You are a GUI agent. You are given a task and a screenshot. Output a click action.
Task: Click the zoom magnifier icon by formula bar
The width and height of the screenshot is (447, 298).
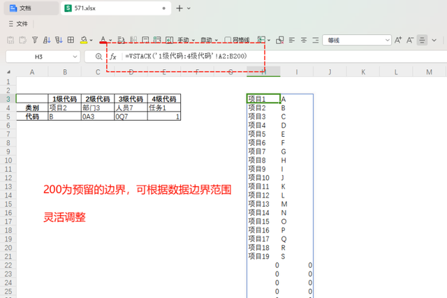tap(98, 57)
